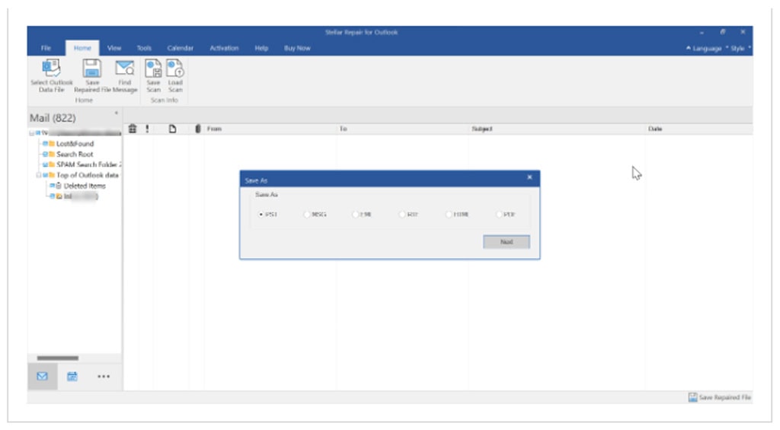Screen dimensions: 780x430
Task: Sort by the importance exclamation column icon
Action: pyautogui.click(x=147, y=129)
